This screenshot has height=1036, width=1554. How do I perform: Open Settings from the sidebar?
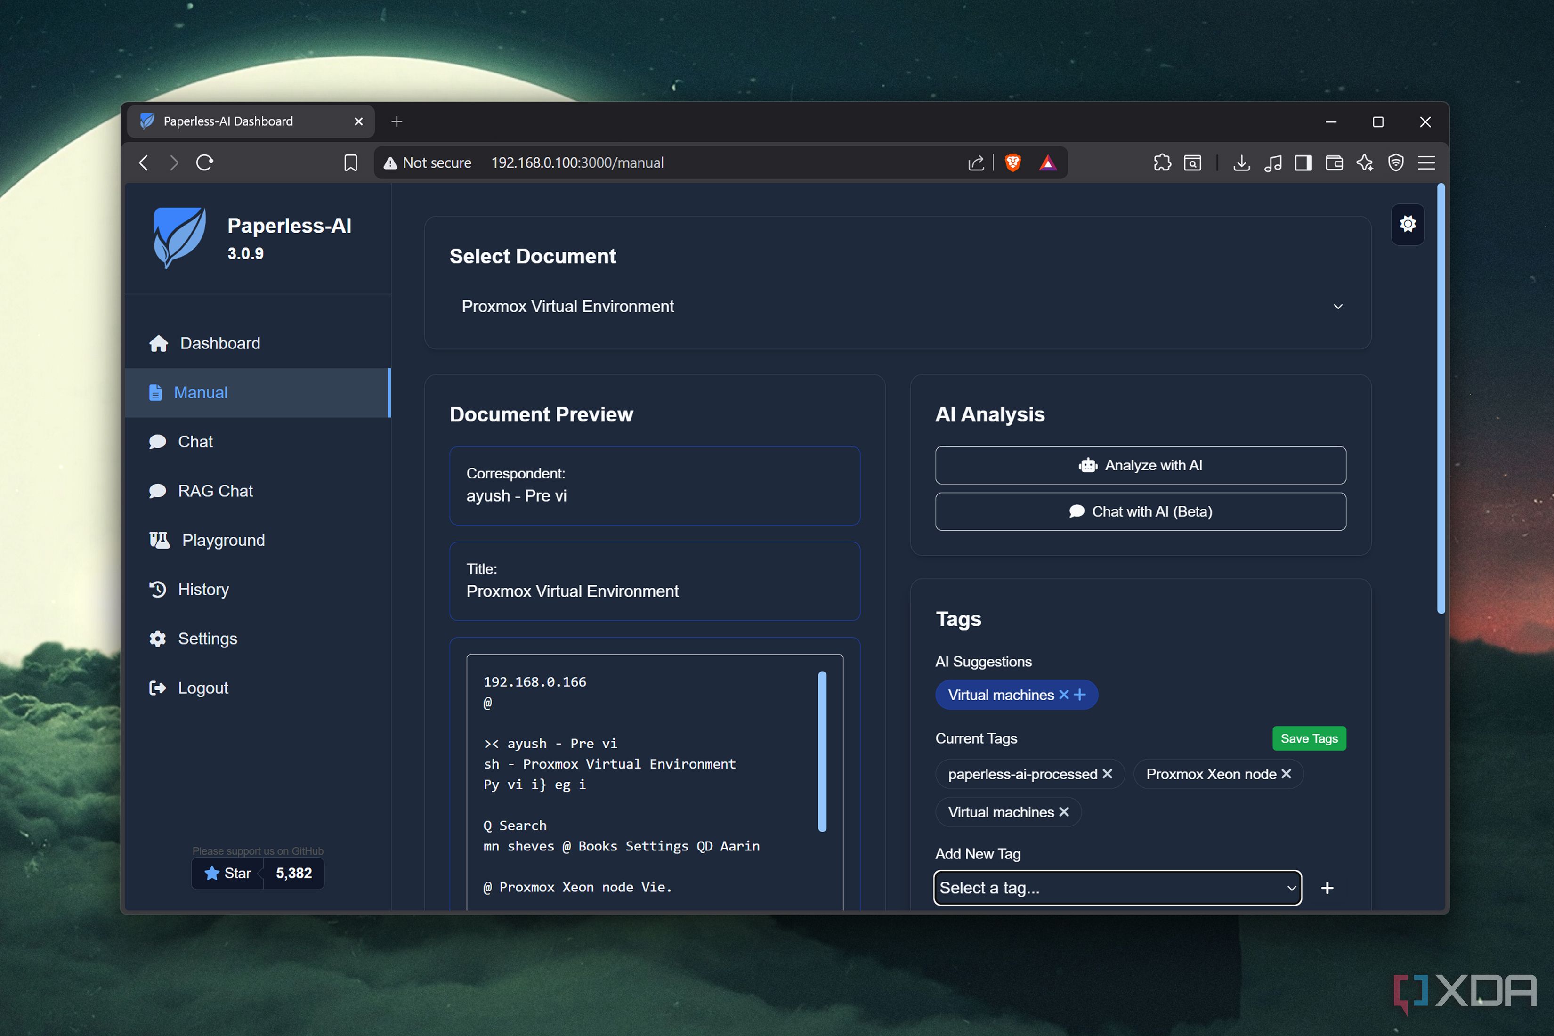[258, 638]
